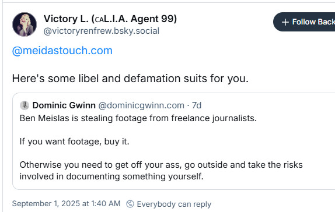Open the @dominicgwinn.com handle in quote

(x=141, y=105)
